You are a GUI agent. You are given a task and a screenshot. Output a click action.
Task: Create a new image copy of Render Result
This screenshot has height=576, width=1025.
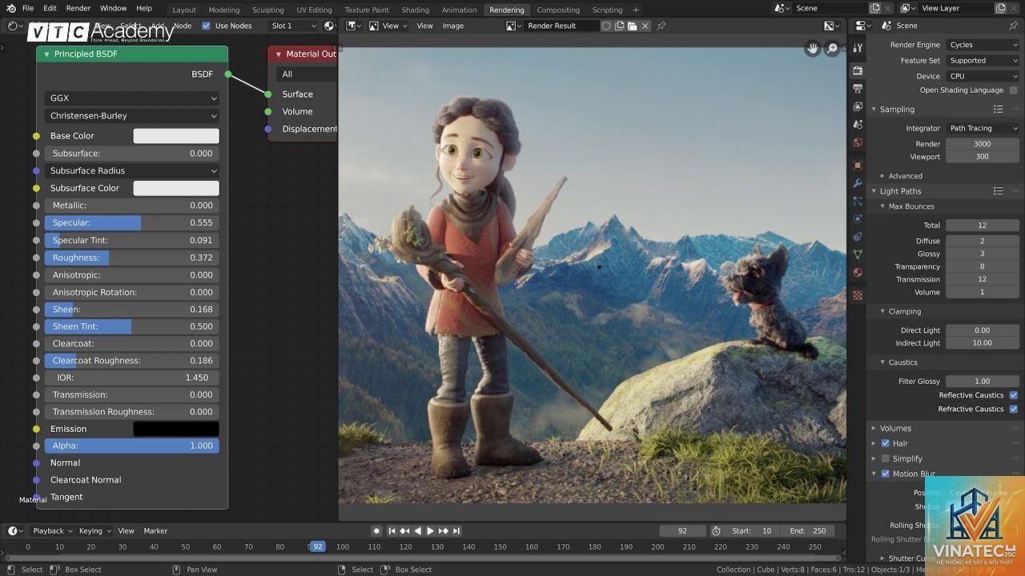(619, 26)
